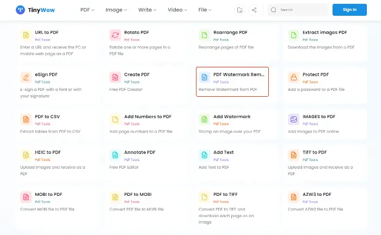Click the TinyWow logo icon
Screen dimensions: 381x235
[21, 10]
